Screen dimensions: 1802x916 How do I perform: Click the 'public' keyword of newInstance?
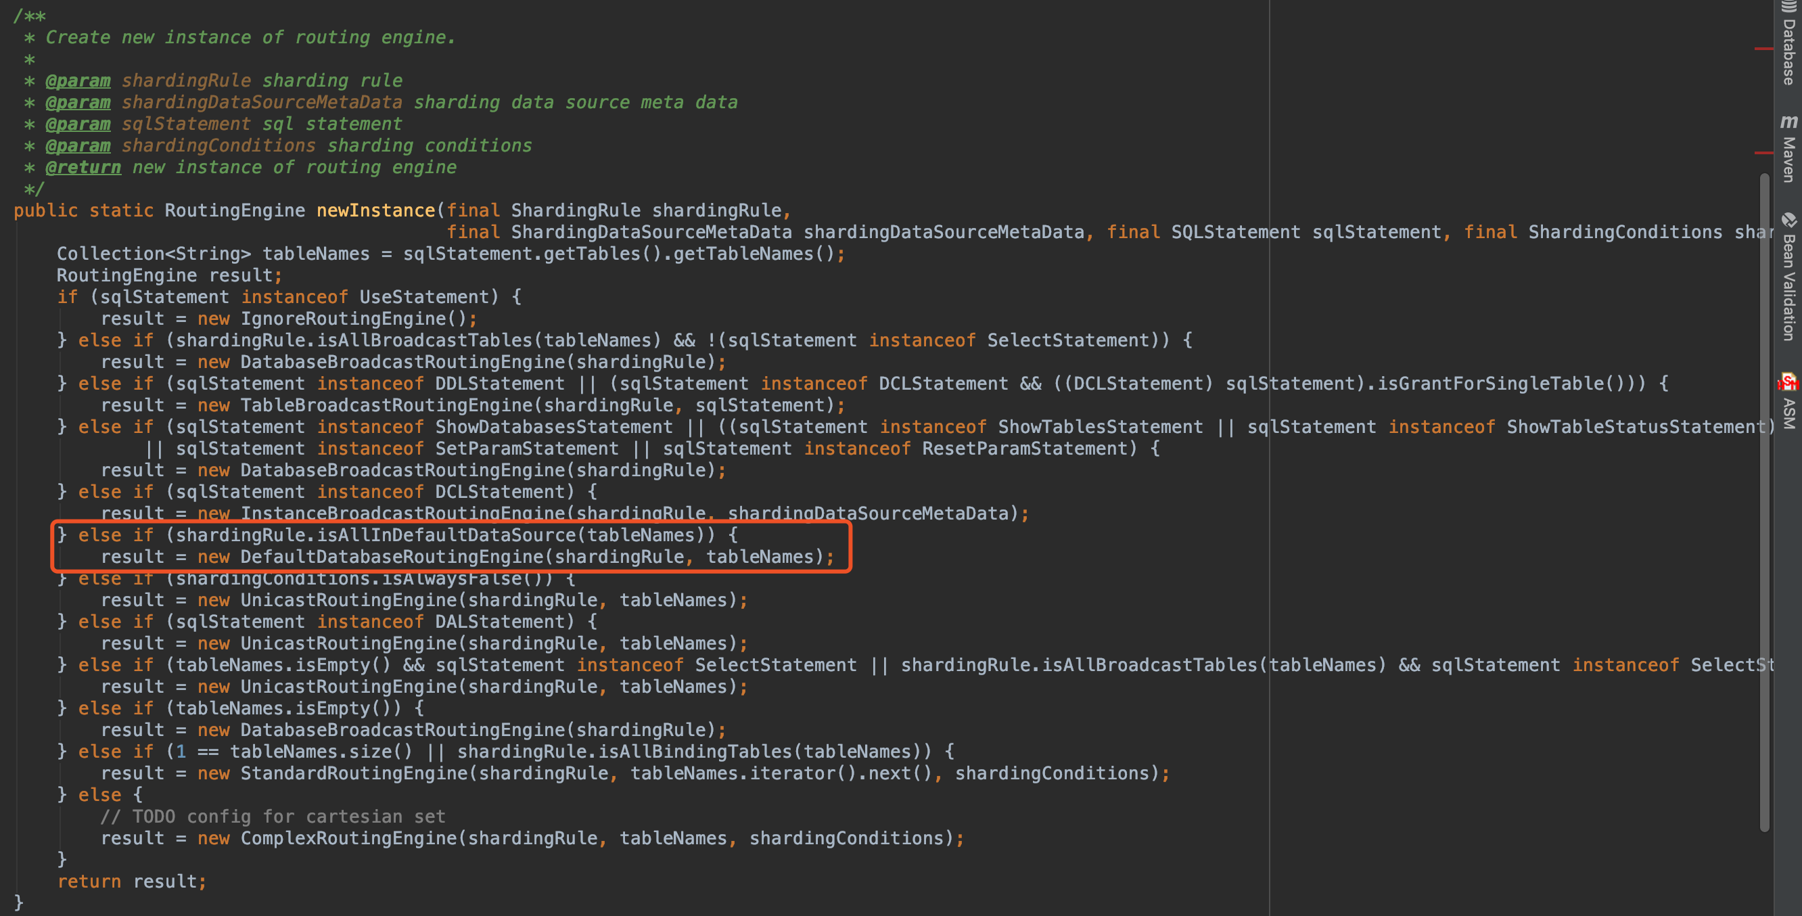tap(46, 210)
